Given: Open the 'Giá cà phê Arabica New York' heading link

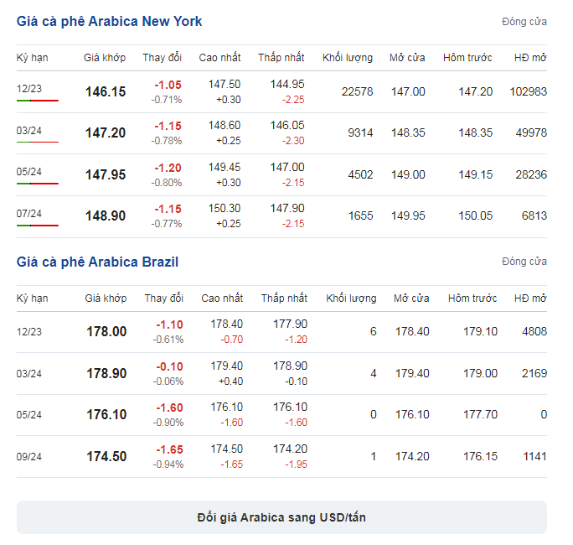Looking at the screenshot, I should (x=109, y=22).
